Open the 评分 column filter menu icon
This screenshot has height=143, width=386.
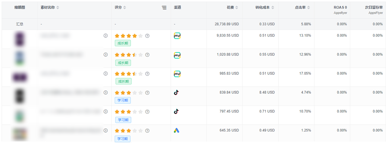164,7
